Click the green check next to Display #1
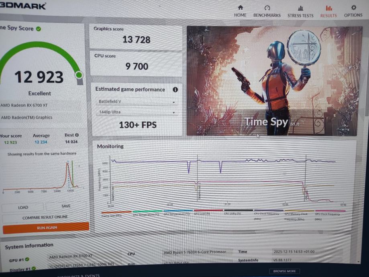 point(34,268)
